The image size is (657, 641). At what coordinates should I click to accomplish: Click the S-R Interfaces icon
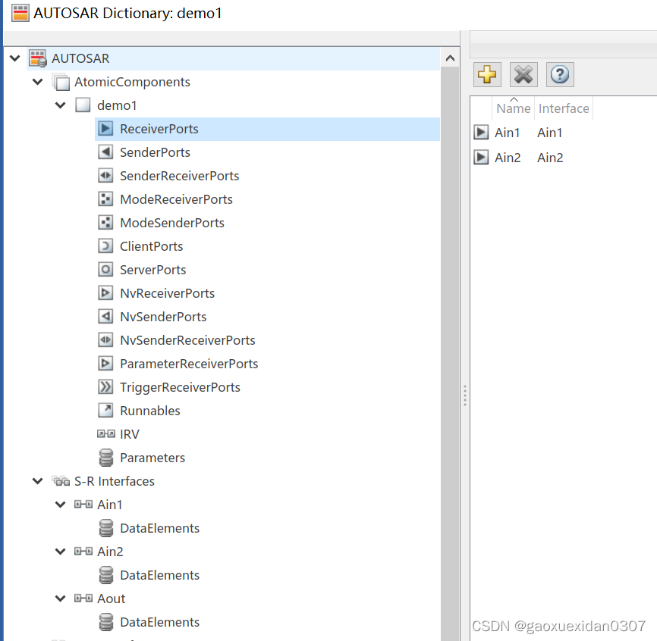[x=61, y=481]
